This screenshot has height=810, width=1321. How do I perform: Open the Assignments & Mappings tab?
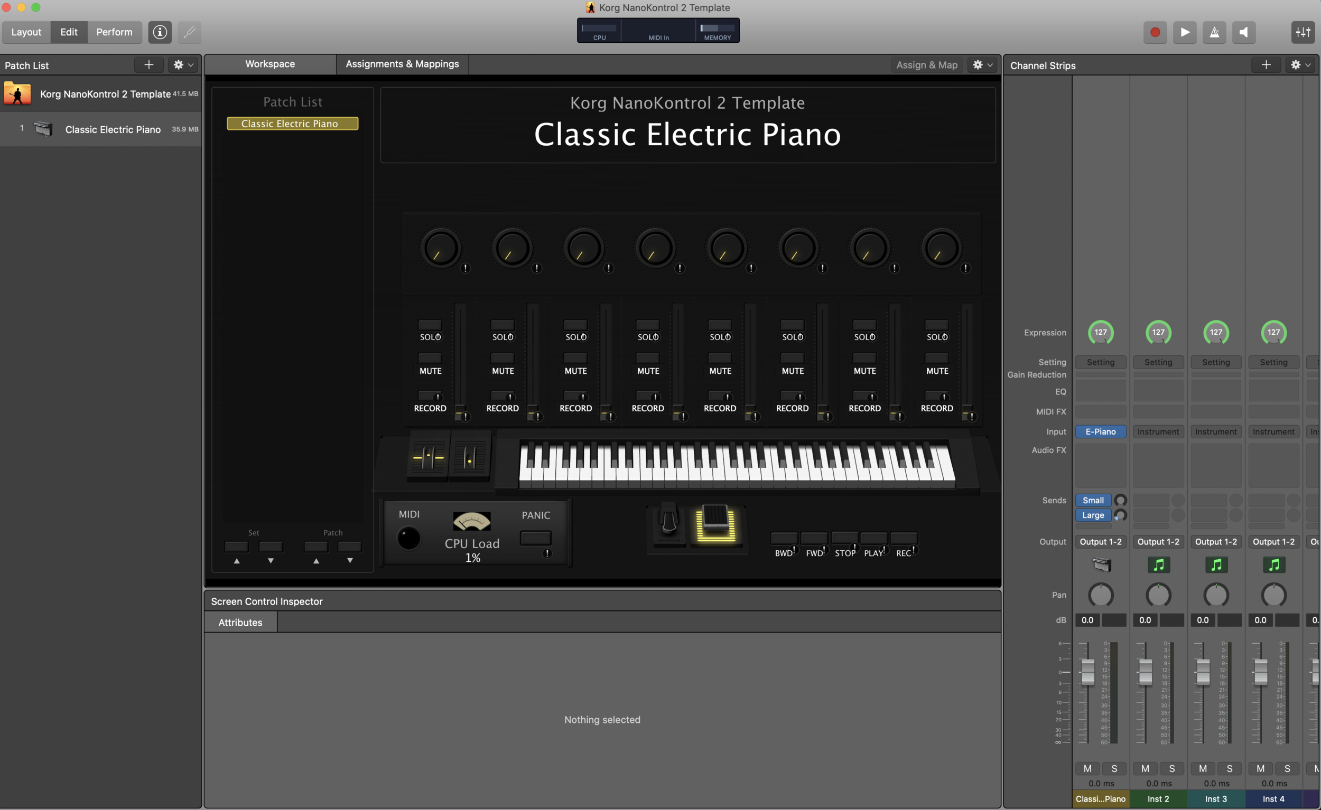click(x=402, y=64)
